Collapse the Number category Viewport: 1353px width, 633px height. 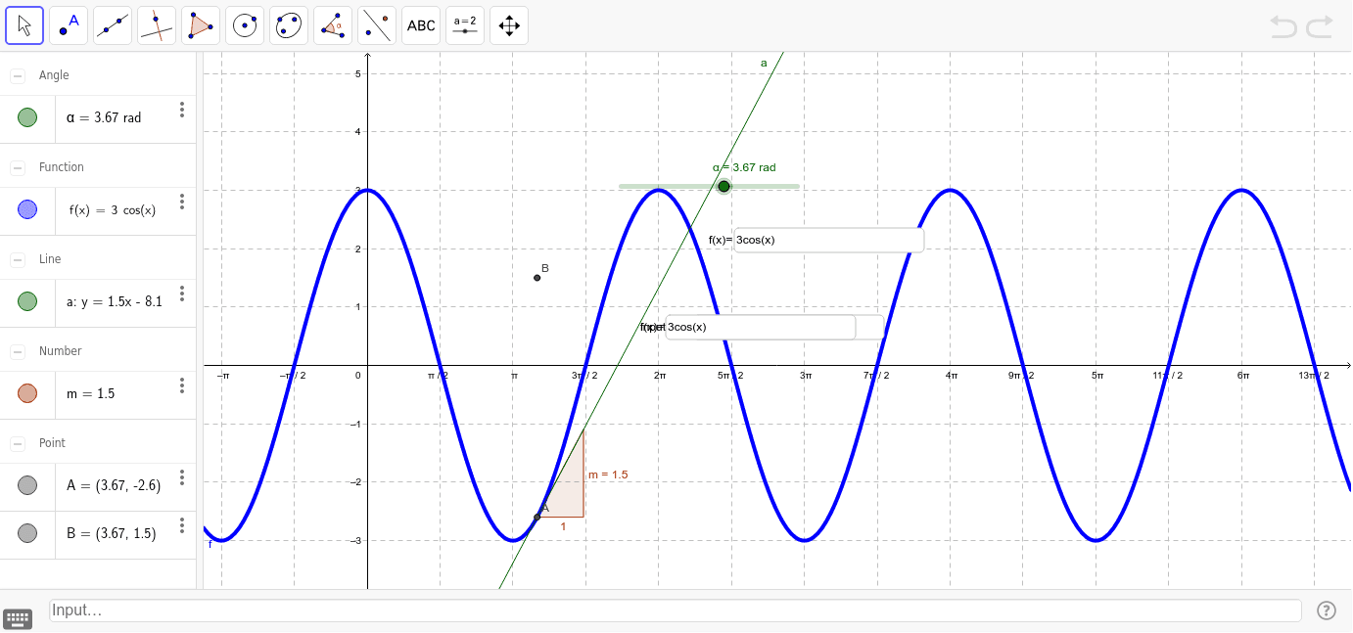[x=18, y=351]
